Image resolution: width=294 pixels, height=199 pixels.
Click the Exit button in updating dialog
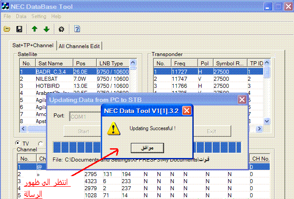[212, 131]
